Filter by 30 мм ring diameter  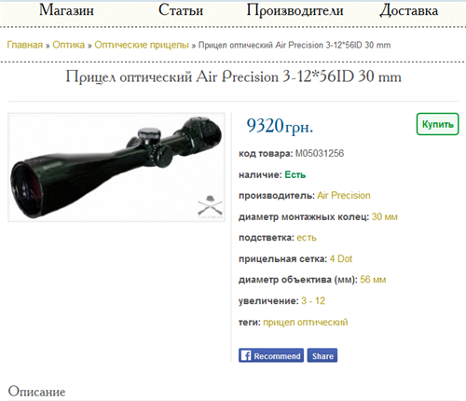[x=385, y=216]
